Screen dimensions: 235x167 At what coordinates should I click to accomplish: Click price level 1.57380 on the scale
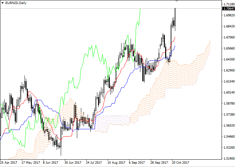[229, 115]
